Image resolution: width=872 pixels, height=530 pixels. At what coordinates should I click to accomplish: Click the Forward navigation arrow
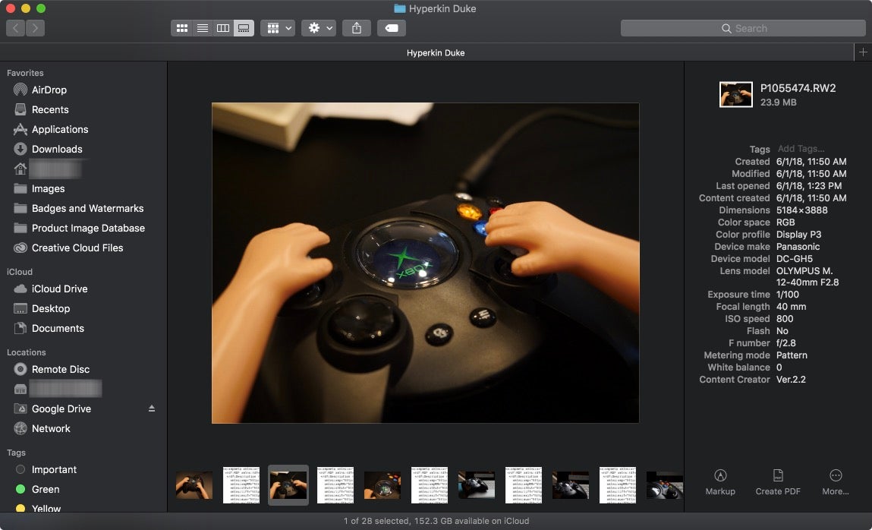[x=35, y=27]
